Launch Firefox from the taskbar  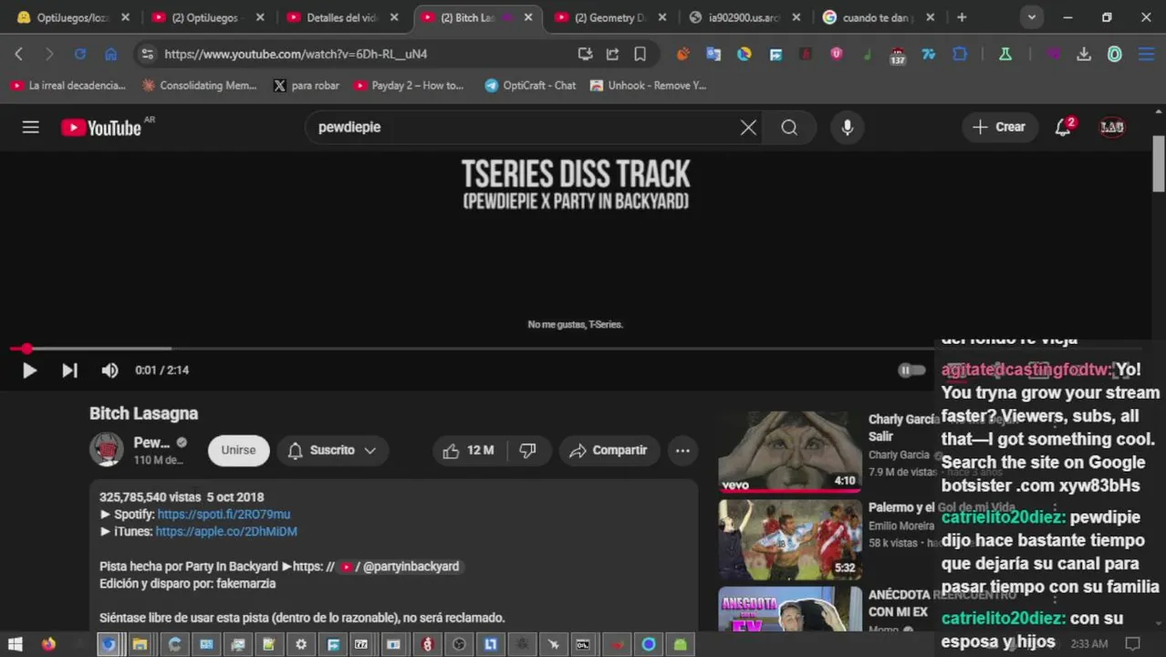tap(48, 644)
